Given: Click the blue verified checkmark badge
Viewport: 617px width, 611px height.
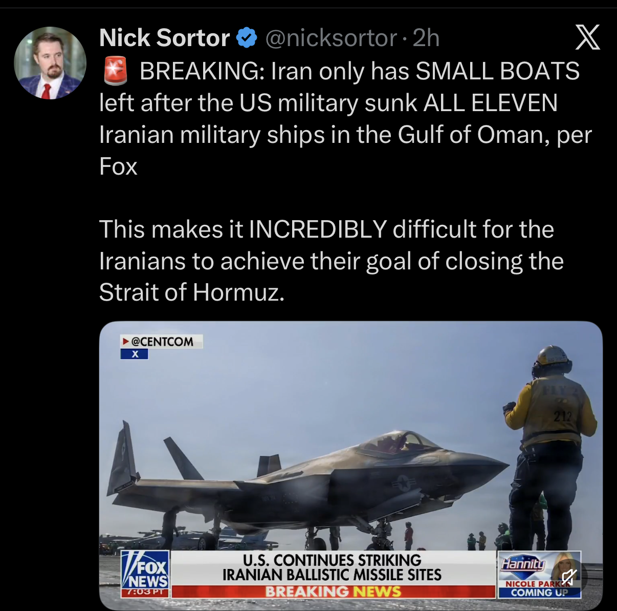Looking at the screenshot, I should coord(247,38).
